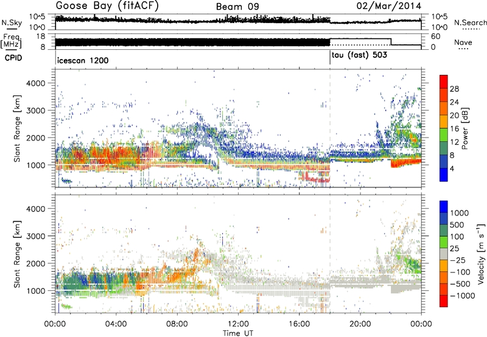Click the Power [dB] colorbar title
Image resolution: width=487 pixels, height=337 pixels.
[464, 128]
